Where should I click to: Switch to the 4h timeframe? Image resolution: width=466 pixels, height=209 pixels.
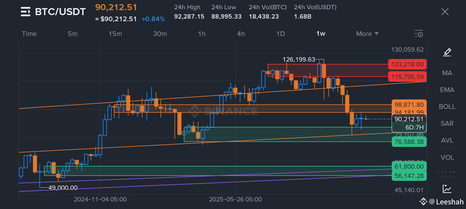(x=241, y=34)
